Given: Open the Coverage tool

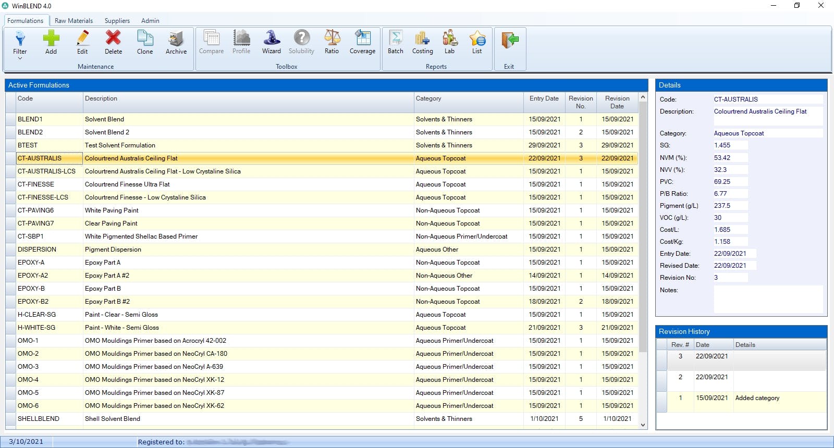Looking at the screenshot, I should tap(362, 42).
